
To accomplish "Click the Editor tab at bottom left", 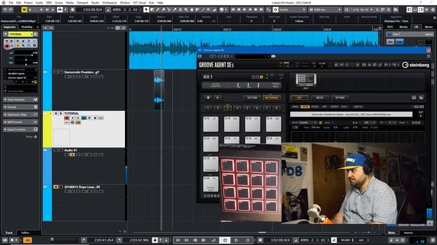I will click(x=25, y=233).
